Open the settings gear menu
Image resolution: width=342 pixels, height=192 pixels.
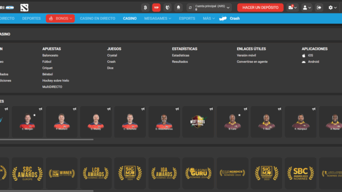332,7
